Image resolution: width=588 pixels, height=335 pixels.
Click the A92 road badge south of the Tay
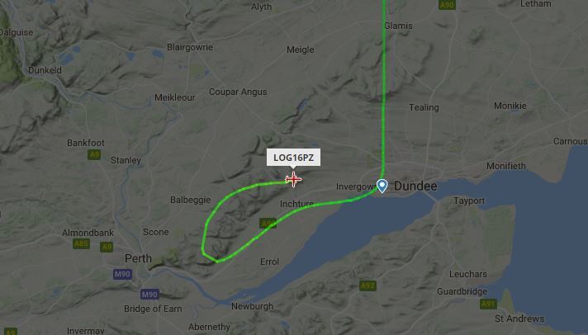point(367,286)
